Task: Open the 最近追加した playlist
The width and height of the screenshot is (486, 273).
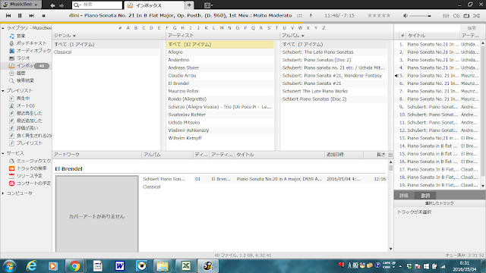Action: [29, 121]
